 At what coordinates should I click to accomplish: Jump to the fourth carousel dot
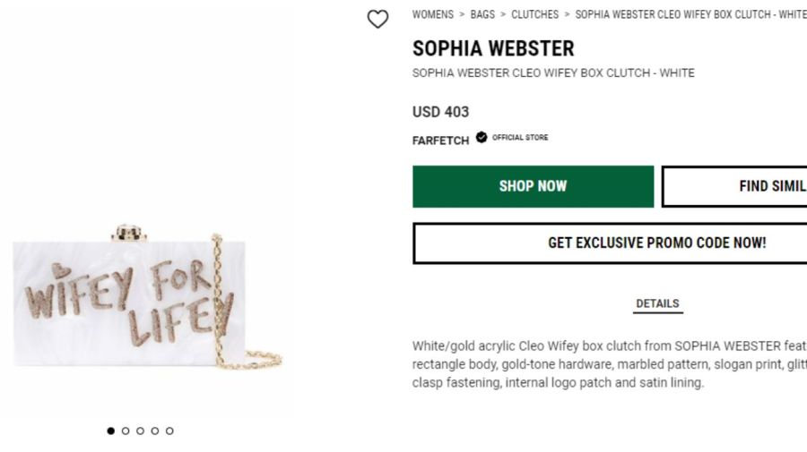[154, 431]
